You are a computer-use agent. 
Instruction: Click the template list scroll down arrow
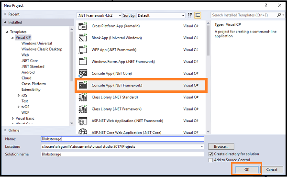point(208,132)
